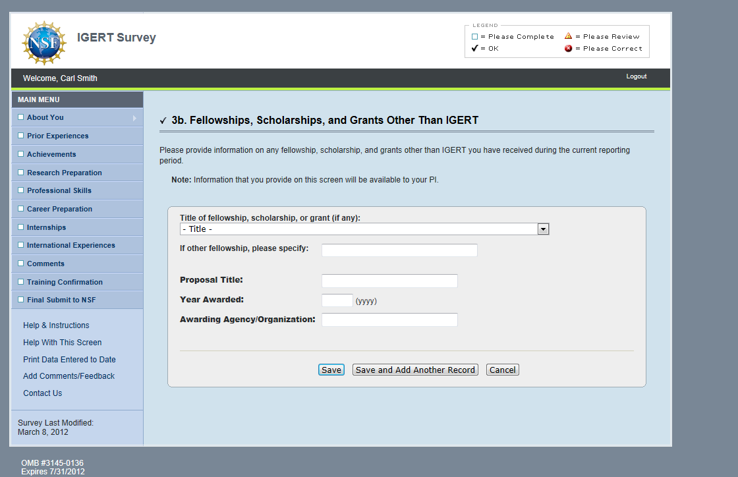Viewport: 738px width, 477px height.
Task: Toggle the Achievements status checkbox
Action: 20,154
